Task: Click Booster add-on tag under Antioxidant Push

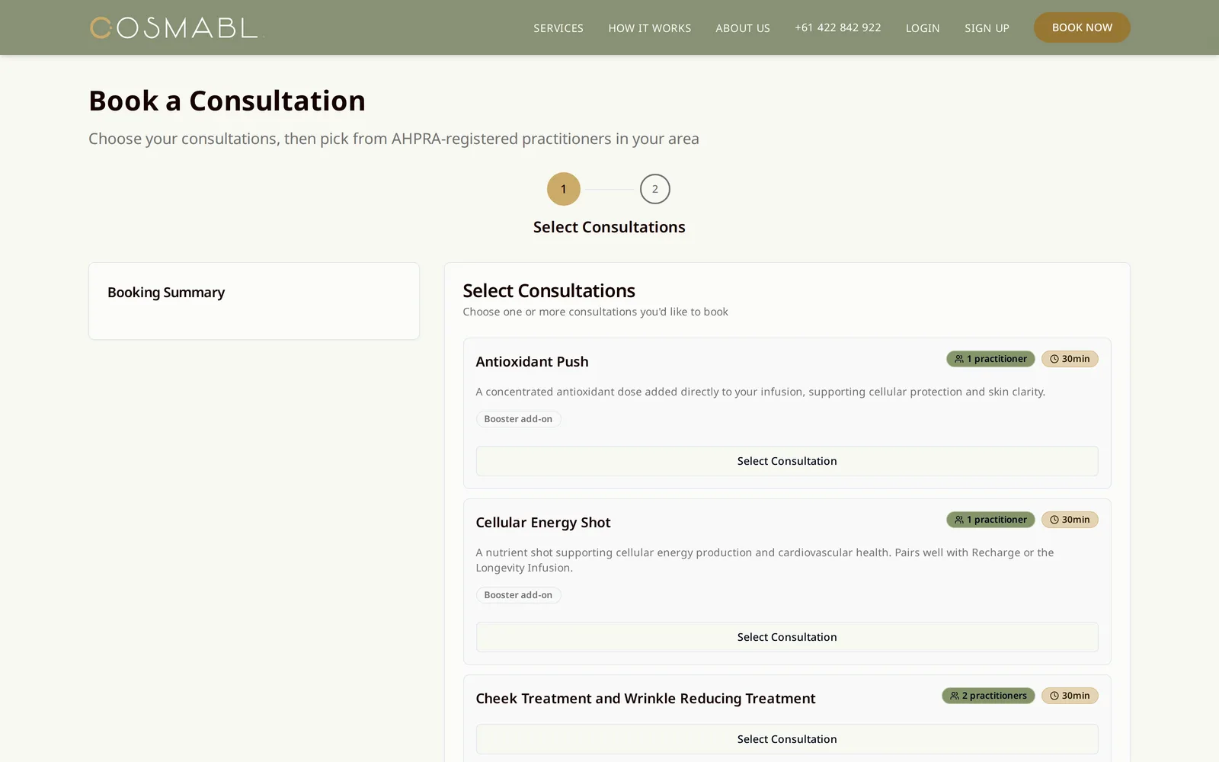Action: 518,419
